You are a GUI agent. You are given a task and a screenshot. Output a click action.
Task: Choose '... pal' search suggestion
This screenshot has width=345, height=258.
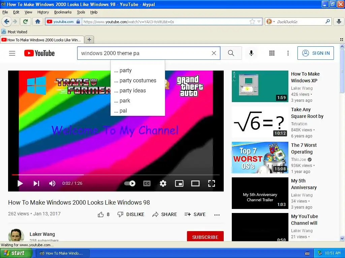coord(138,111)
